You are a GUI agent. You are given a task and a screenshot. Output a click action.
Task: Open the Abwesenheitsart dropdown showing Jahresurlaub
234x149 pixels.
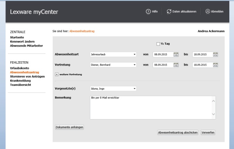coord(113,54)
